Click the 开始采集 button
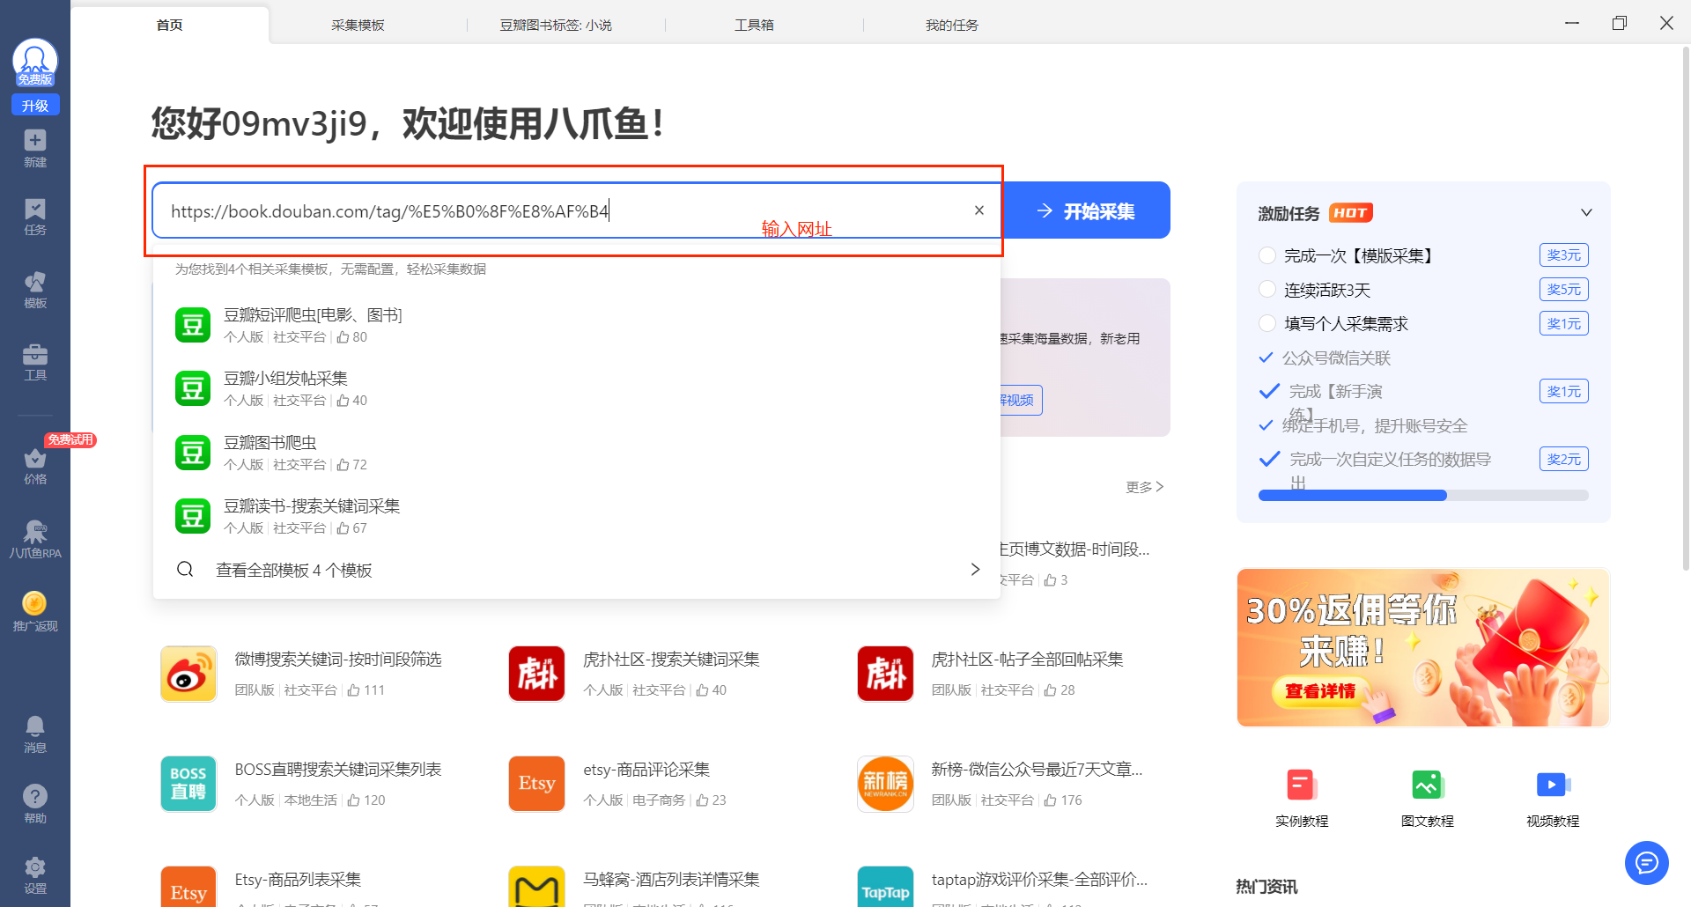 coord(1086,210)
